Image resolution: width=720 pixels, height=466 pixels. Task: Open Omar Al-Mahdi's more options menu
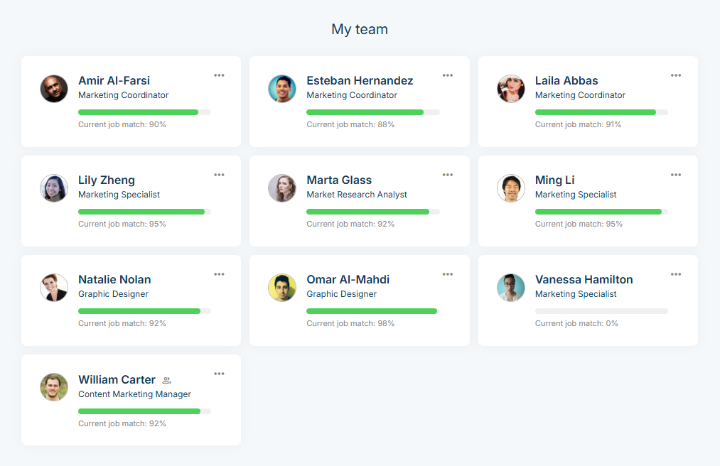[448, 274]
